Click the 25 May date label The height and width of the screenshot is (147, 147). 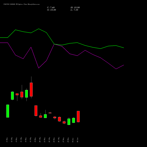click(54, 140)
